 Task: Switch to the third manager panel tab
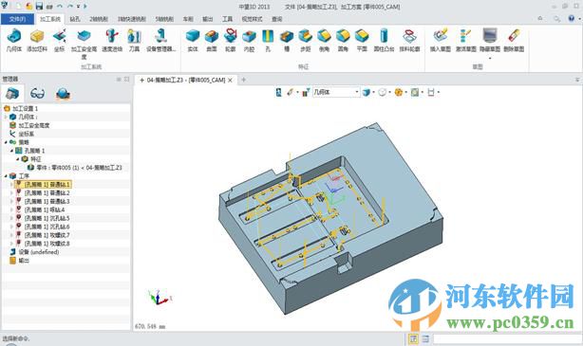63,93
